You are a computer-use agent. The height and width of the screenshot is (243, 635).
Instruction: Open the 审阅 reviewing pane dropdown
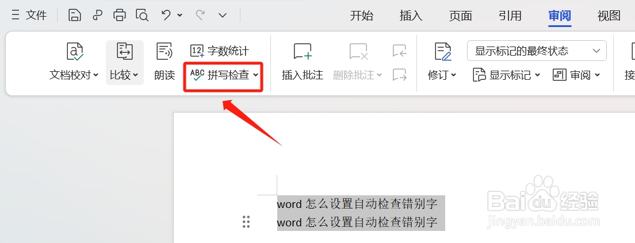tap(576, 75)
